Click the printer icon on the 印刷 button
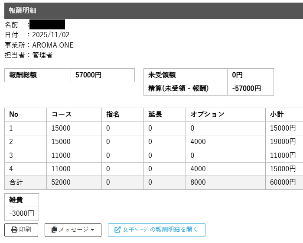Screen dimensions: 303x243 14,230
